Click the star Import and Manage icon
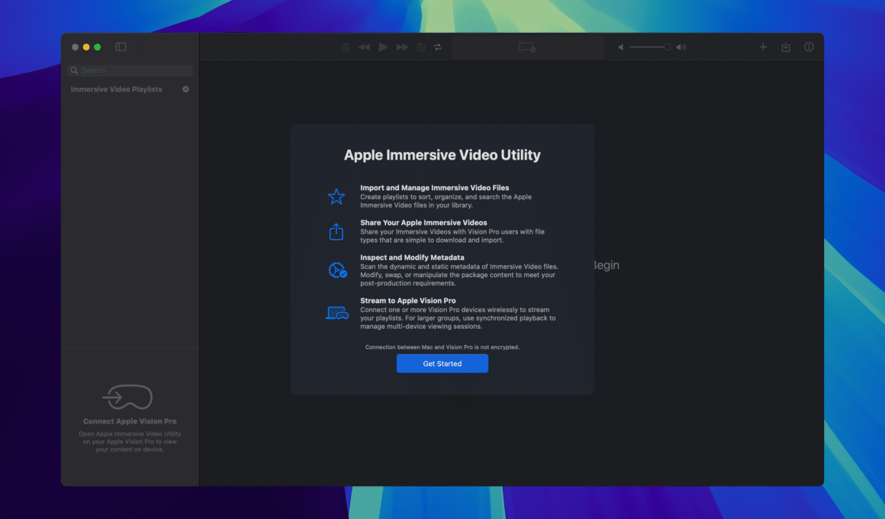Screen dimensions: 885x519 [x=336, y=196]
